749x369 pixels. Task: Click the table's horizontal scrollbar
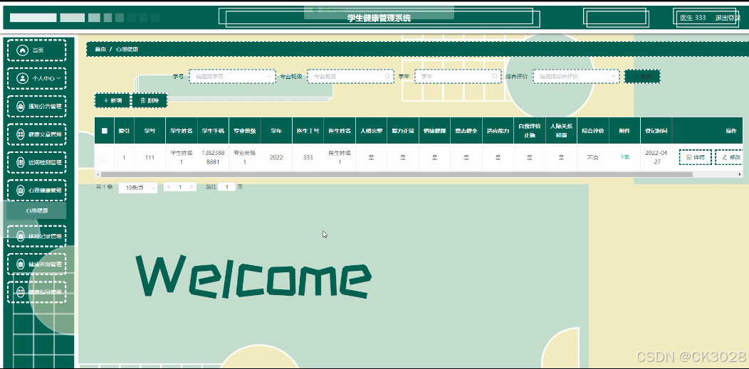396,174
